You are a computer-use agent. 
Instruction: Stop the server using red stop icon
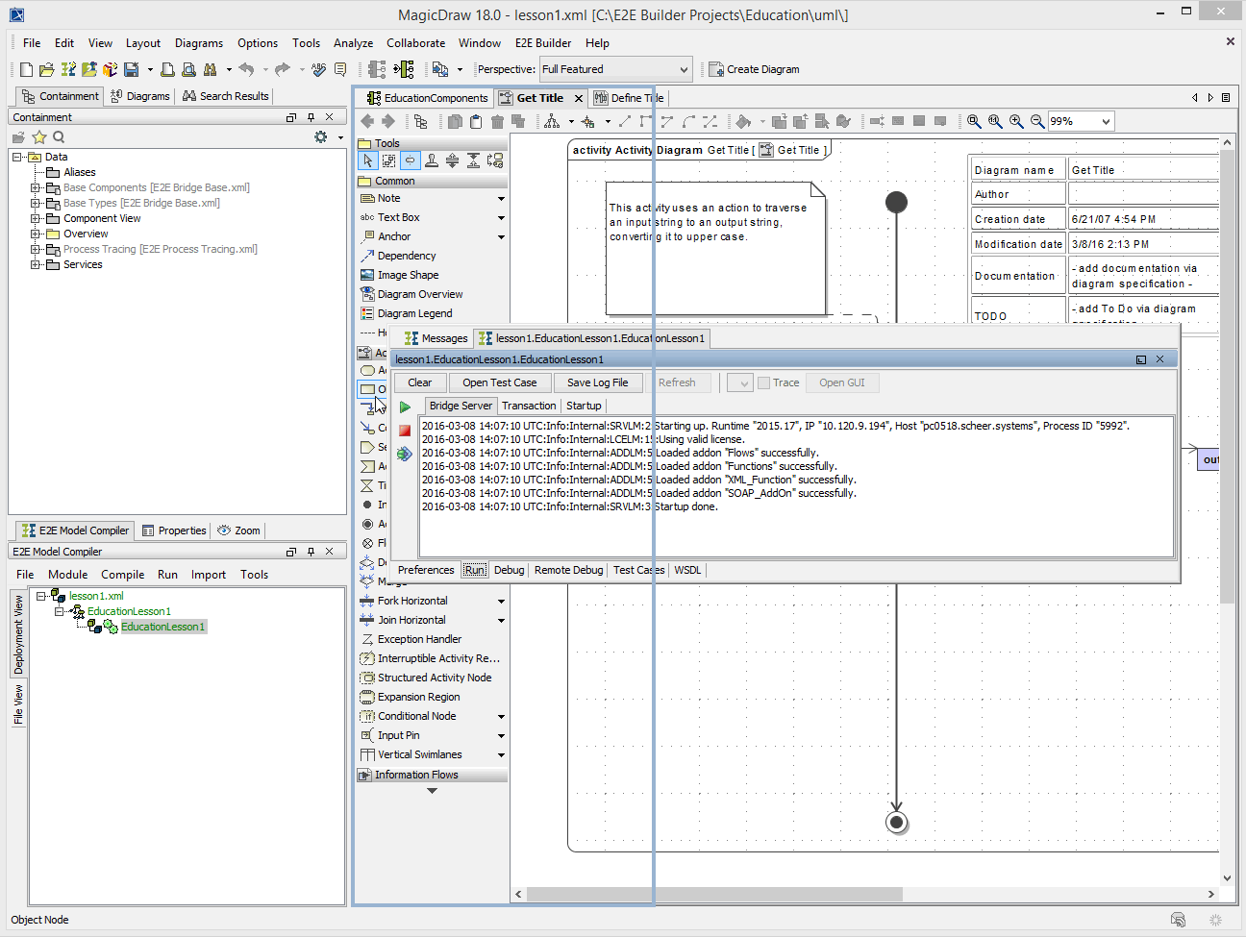(x=404, y=430)
